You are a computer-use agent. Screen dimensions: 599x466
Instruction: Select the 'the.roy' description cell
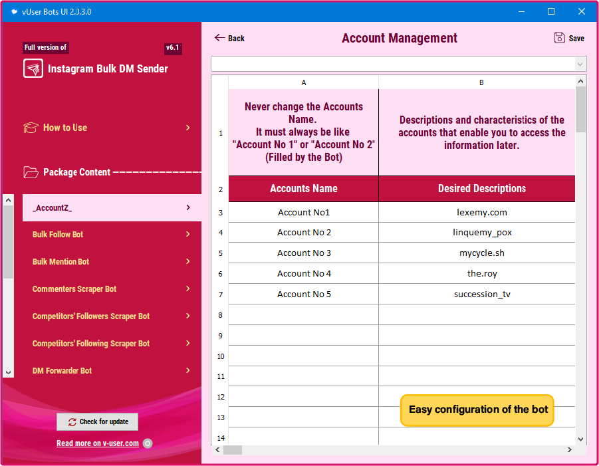pyautogui.click(x=477, y=274)
